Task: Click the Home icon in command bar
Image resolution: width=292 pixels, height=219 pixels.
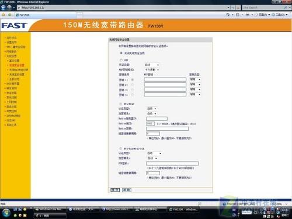Action: coord(228,15)
